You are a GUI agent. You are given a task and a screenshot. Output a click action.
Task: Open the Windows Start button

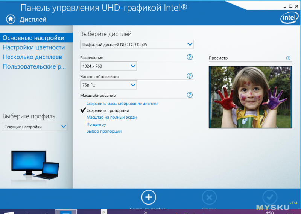(x=9, y=212)
